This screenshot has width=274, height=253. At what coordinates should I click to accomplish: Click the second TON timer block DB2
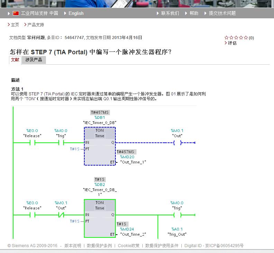[x=100, y=218]
